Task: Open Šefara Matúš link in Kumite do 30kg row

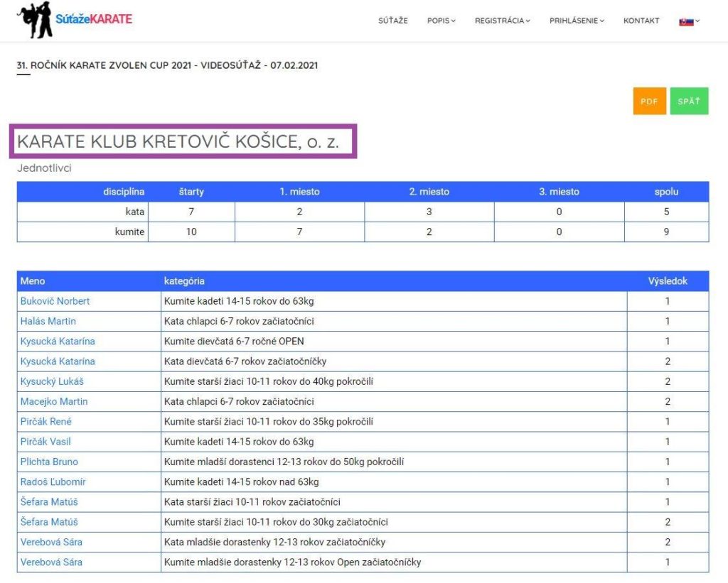Action: click(49, 522)
